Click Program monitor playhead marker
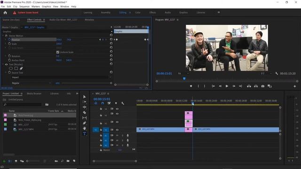 click(x=184, y=78)
